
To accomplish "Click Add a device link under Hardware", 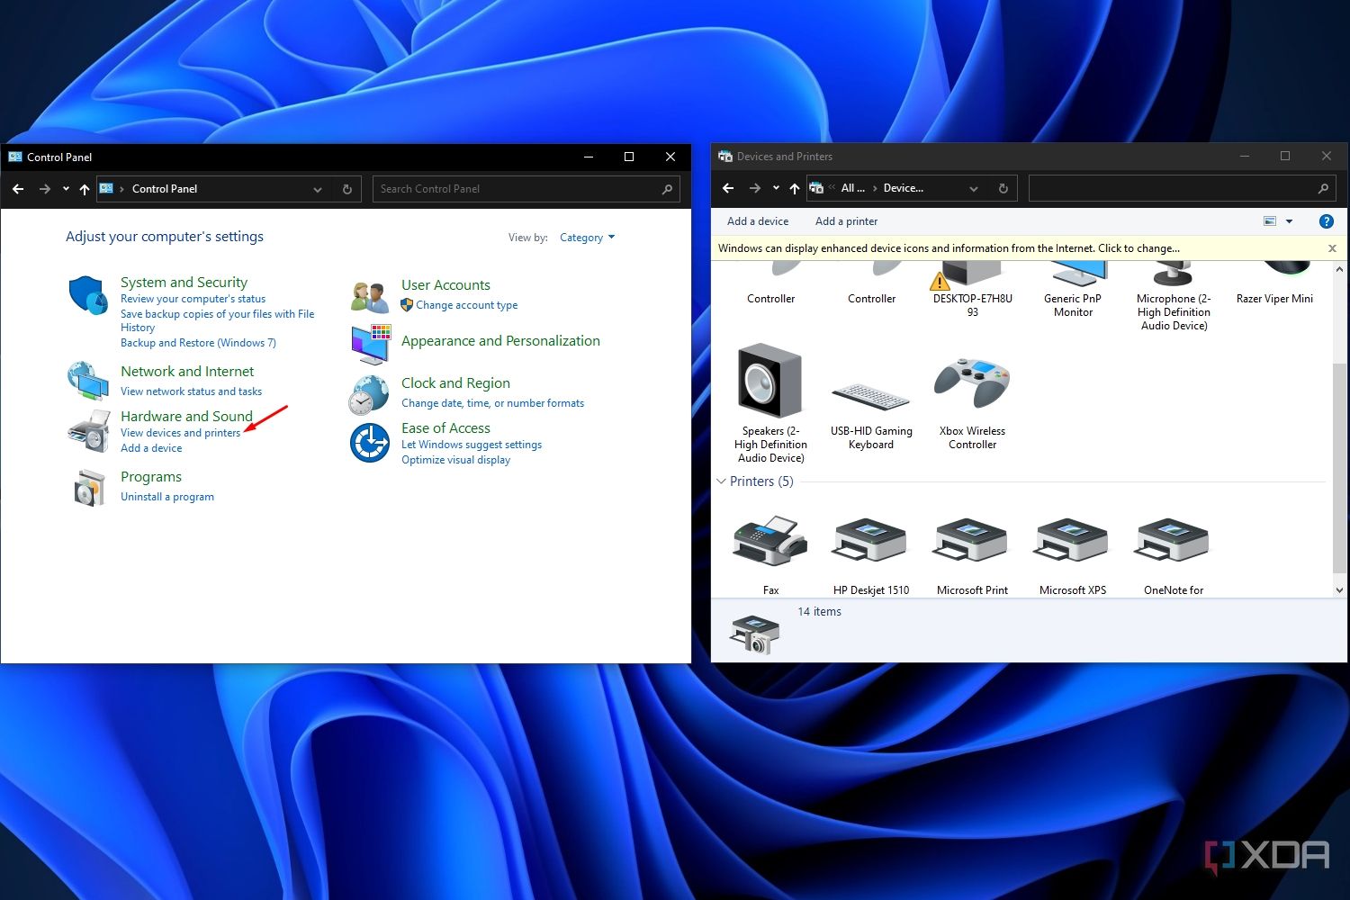I will pyautogui.click(x=151, y=448).
